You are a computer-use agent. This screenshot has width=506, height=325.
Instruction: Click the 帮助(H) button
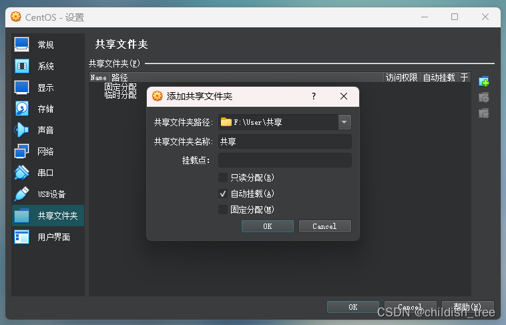click(x=467, y=307)
